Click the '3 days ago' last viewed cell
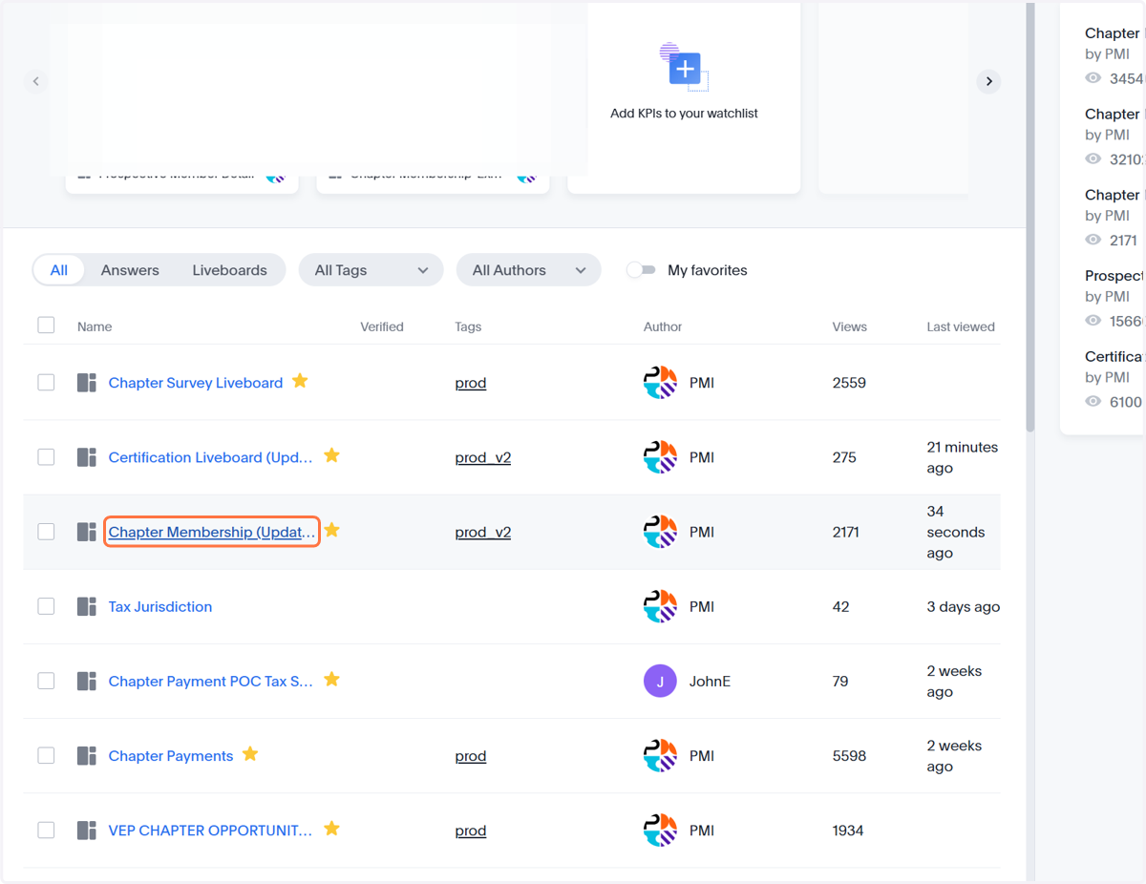 tap(964, 606)
